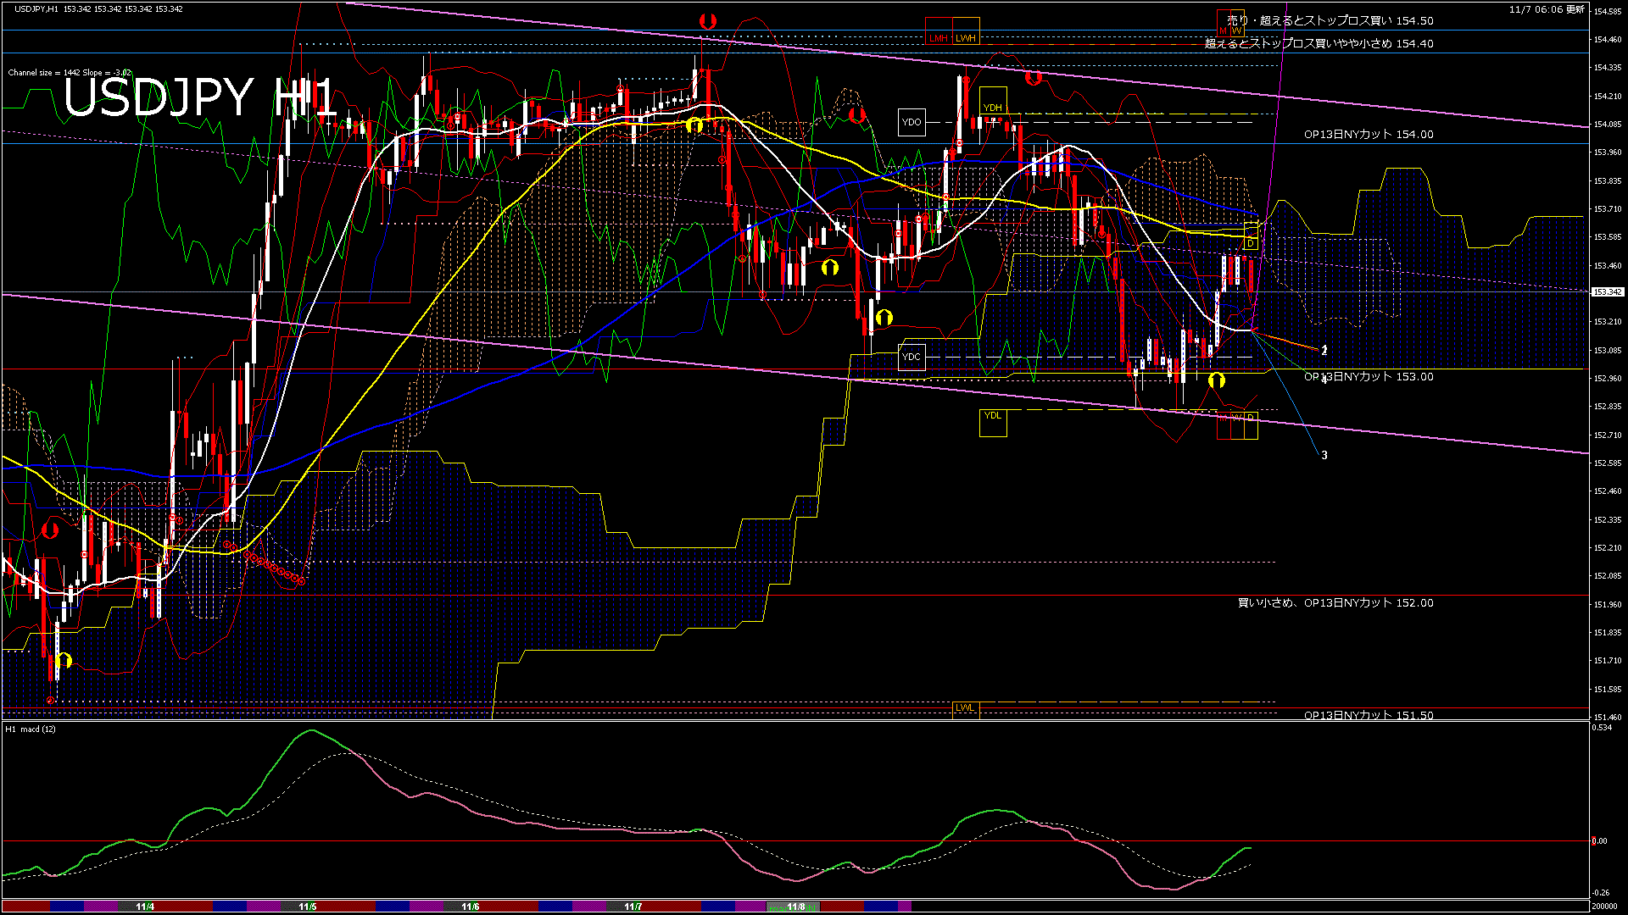
Task: Click the OP13日NYカット 154.00 label
Action: [1369, 135]
